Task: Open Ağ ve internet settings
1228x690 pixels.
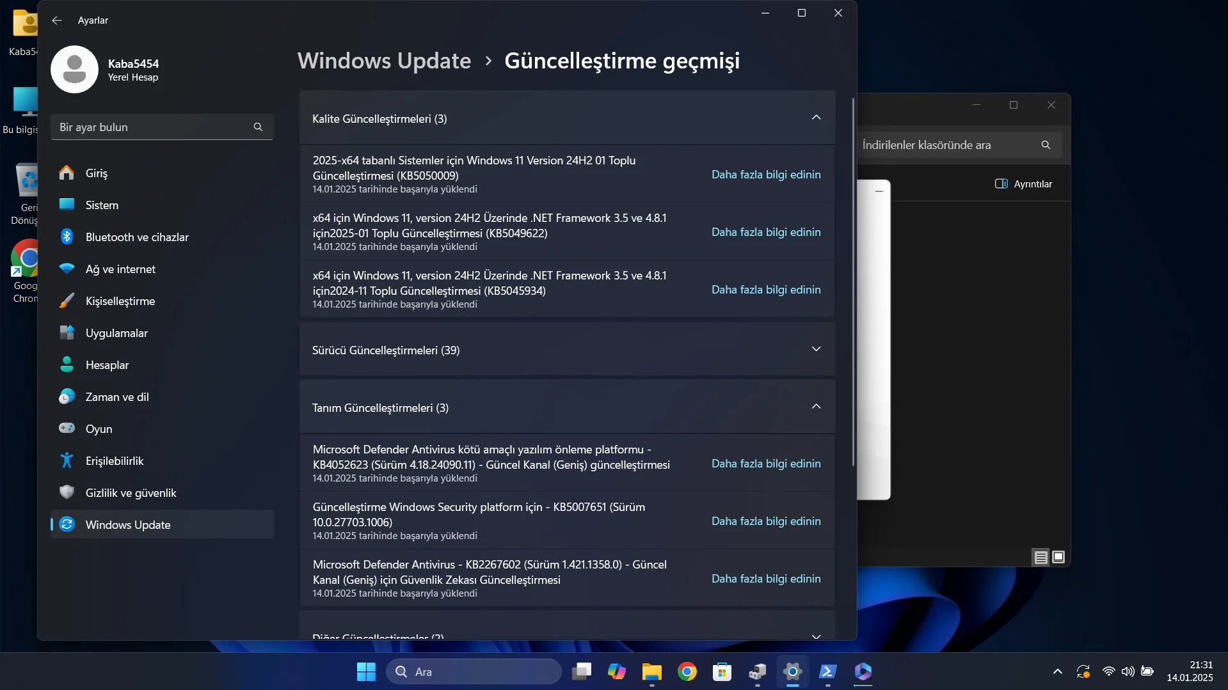Action: [x=162, y=269]
